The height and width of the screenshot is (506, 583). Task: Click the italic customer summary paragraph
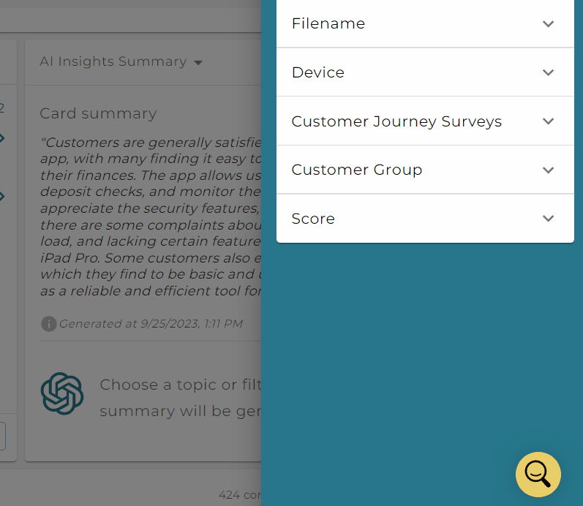pyautogui.click(x=151, y=216)
